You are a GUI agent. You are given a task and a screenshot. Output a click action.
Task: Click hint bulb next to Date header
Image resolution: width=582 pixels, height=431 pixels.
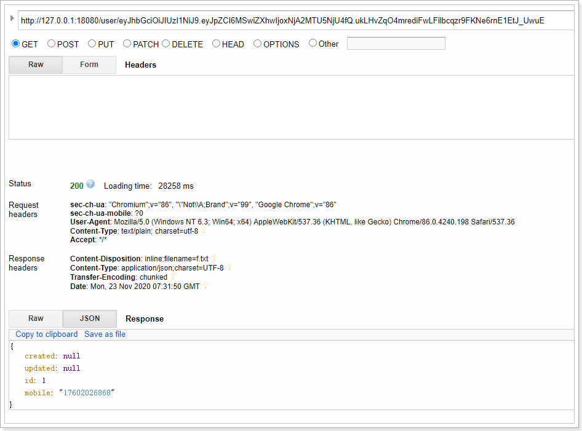[x=205, y=287]
